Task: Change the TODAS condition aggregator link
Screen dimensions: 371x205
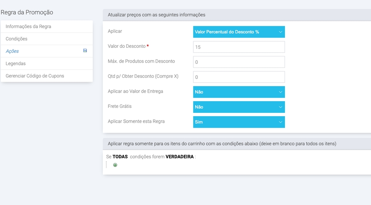Action: tap(120, 157)
